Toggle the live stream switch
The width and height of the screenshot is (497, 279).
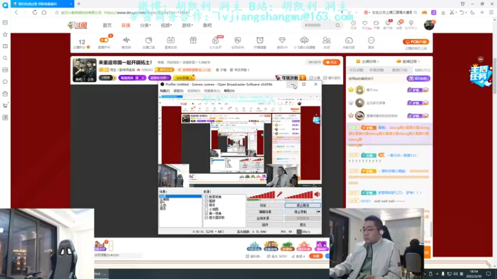(104, 40)
